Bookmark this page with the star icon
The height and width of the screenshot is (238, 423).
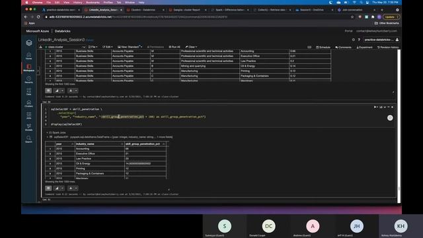pyautogui.click(x=352, y=17)
